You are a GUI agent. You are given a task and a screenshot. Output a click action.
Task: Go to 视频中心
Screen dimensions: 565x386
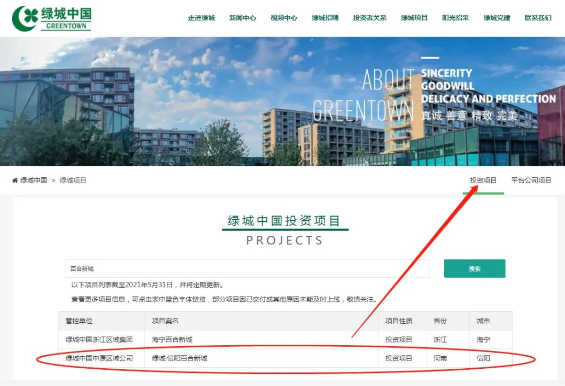click(x=284, y=18)
